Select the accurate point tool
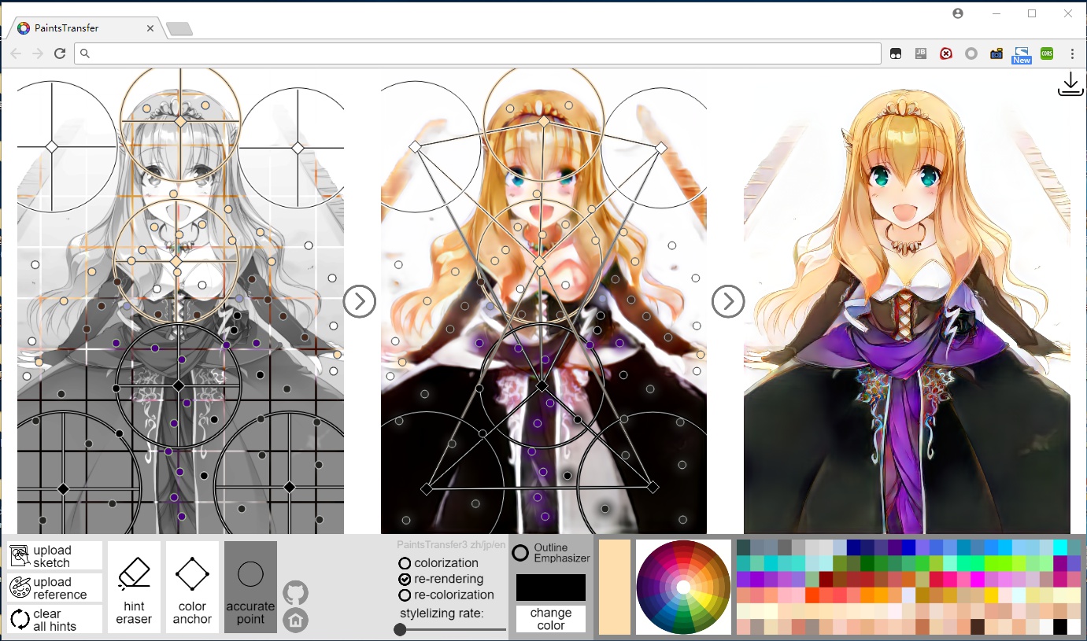The image size is (1087, 641). (x=250, y=587)
